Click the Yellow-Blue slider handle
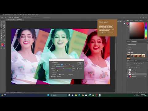 pyautogui.click(x=57, y=70)
